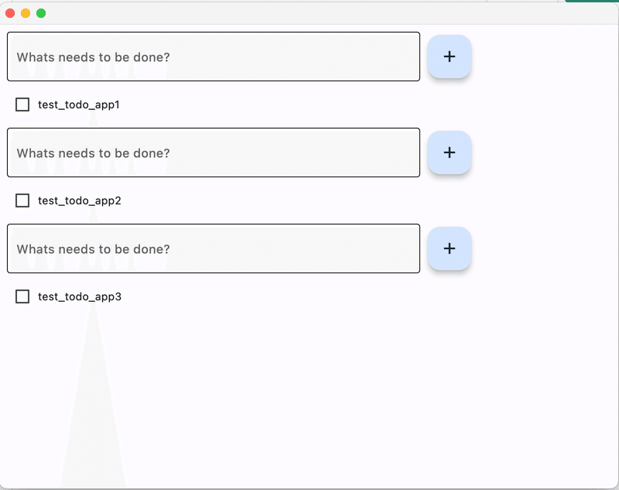Close the window with the red button
The image size is (619, 490).
tap(10, 13)
